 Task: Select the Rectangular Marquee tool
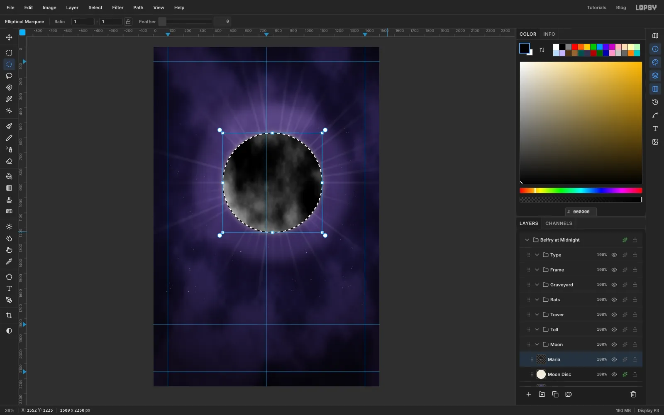[9, 53]
